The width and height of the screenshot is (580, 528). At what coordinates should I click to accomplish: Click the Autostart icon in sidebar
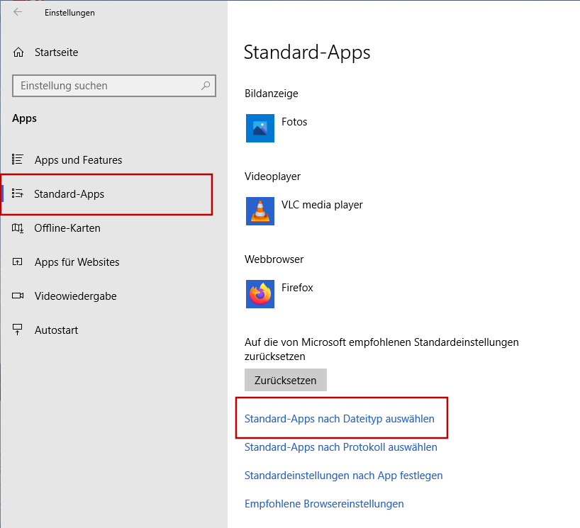(x=18, y=330)
